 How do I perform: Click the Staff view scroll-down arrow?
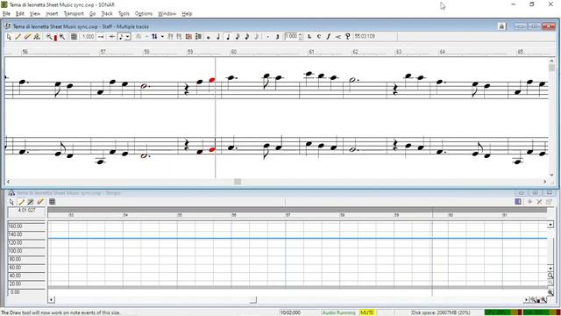tap(551, 175)
